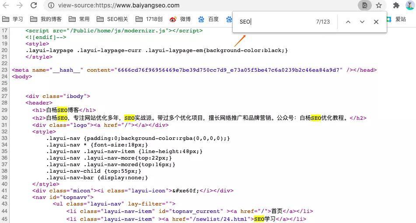Open the 微博 bookmark
The width and height of the screenshot is (416, 223).
click(x=180, y=19)
